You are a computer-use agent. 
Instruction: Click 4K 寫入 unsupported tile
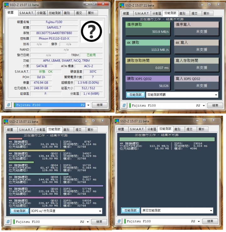pos(196,46)
